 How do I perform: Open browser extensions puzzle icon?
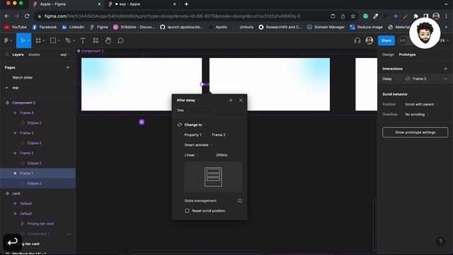coord(415,16)
